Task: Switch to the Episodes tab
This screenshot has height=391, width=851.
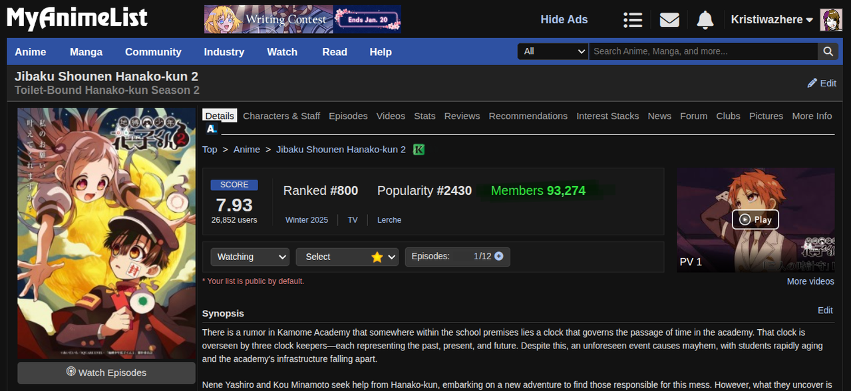Action: point(348,116)
